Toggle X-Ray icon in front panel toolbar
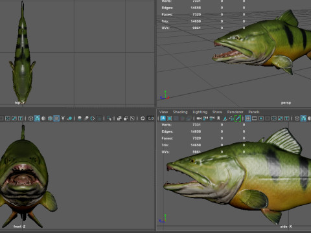Viewport: 311px width, 233px height. (119, 118)
